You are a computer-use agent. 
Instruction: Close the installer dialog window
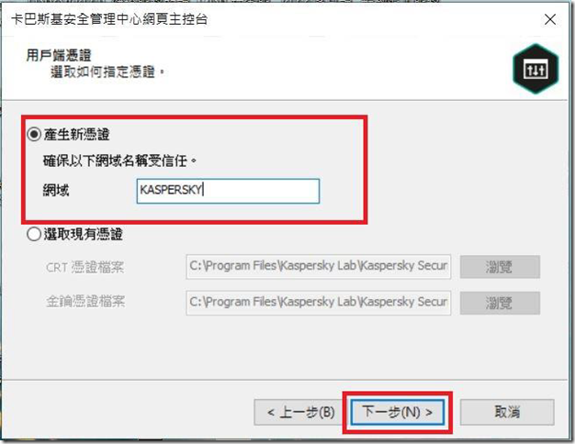point(549,19)
